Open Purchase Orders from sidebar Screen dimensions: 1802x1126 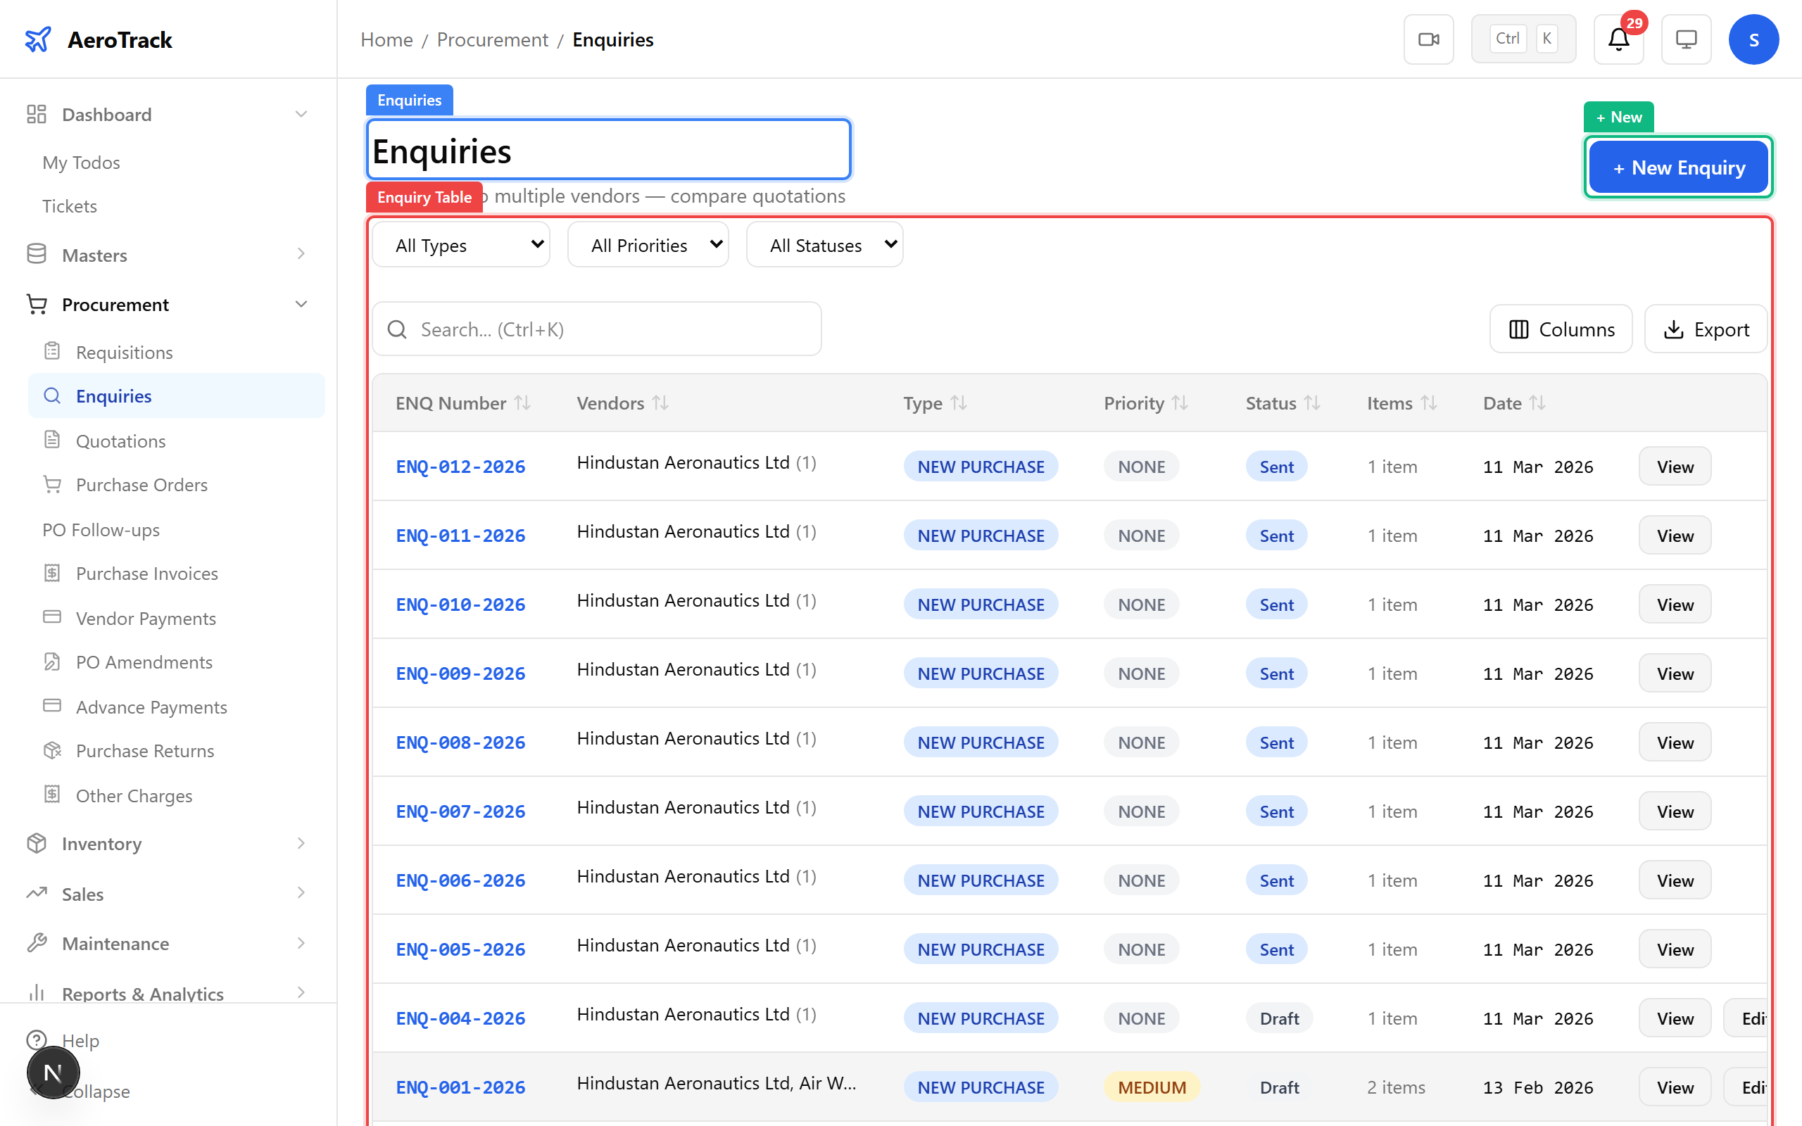click(141, 484)
